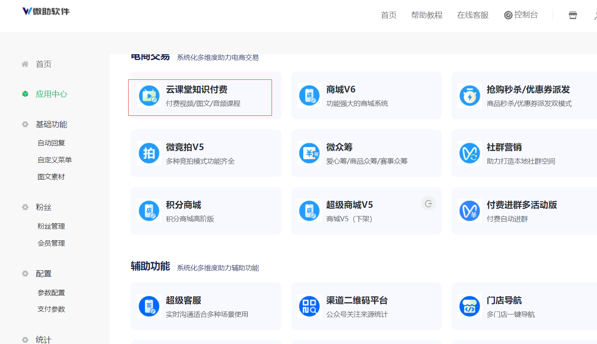Click 商城V5（下架）description text

click(350, 219)
